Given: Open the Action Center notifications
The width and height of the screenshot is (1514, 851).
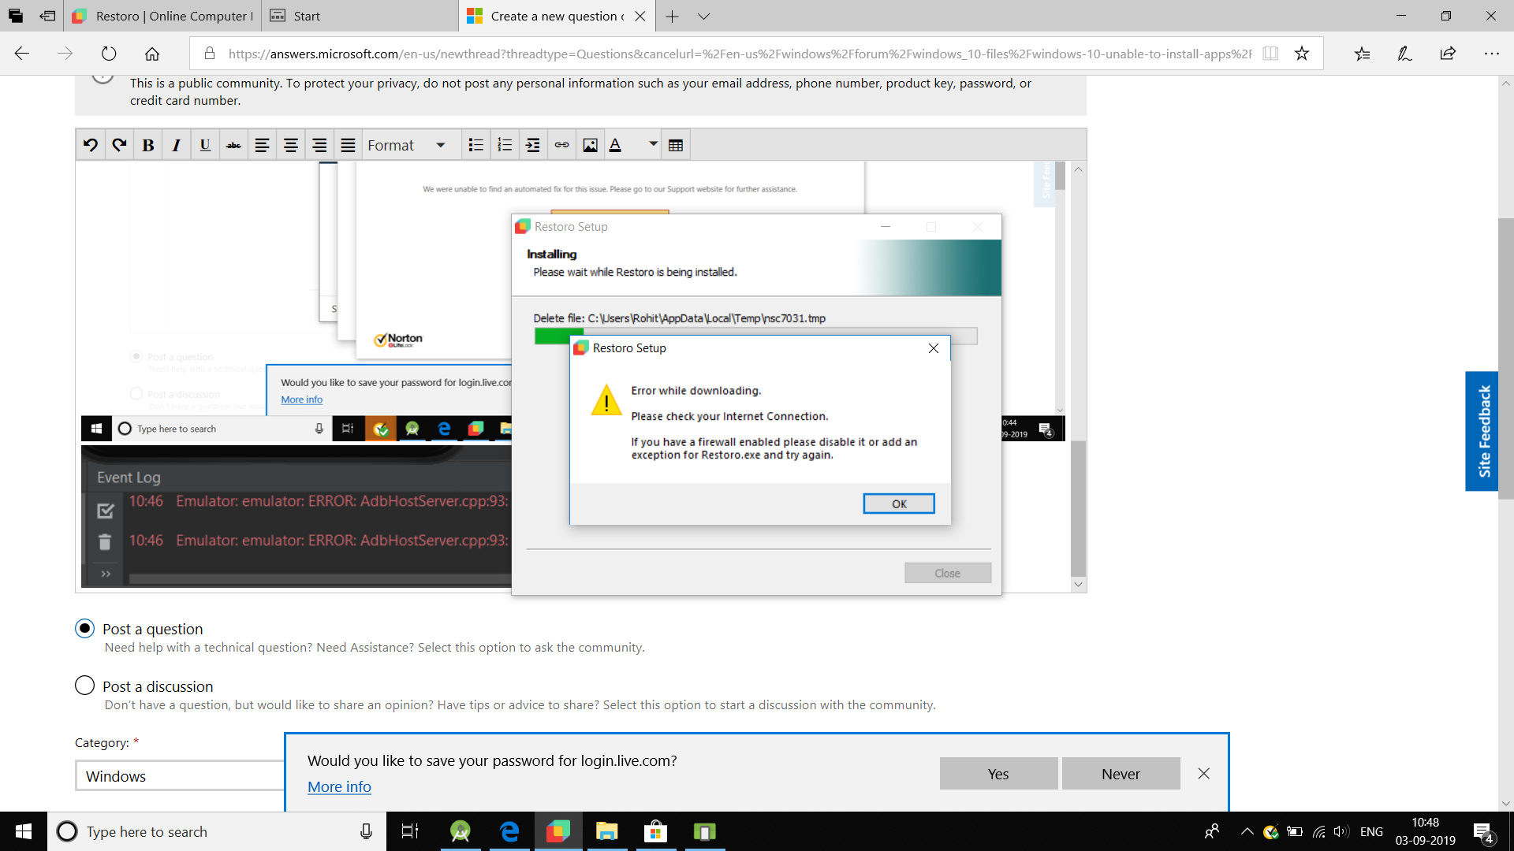Looking at the screenshot, I should (1483, 831).
